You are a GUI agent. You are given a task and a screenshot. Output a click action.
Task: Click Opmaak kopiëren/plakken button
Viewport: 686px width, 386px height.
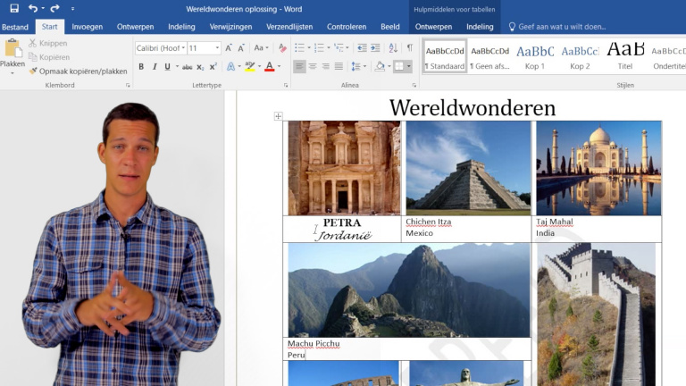(78, 71)
